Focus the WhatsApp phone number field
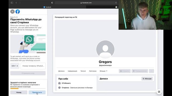 tap(33, 66)
